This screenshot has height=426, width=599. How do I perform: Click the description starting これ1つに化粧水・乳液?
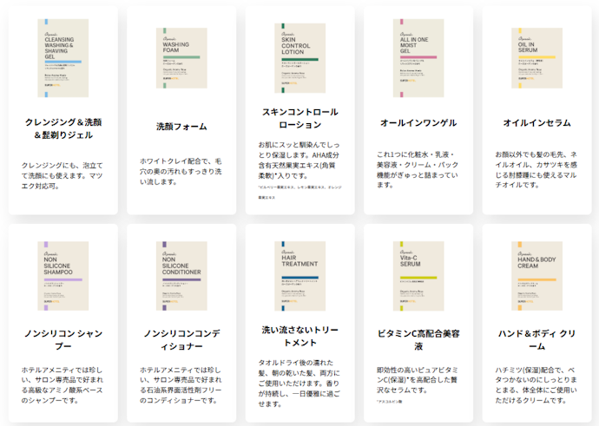click(x=418, y=170)
